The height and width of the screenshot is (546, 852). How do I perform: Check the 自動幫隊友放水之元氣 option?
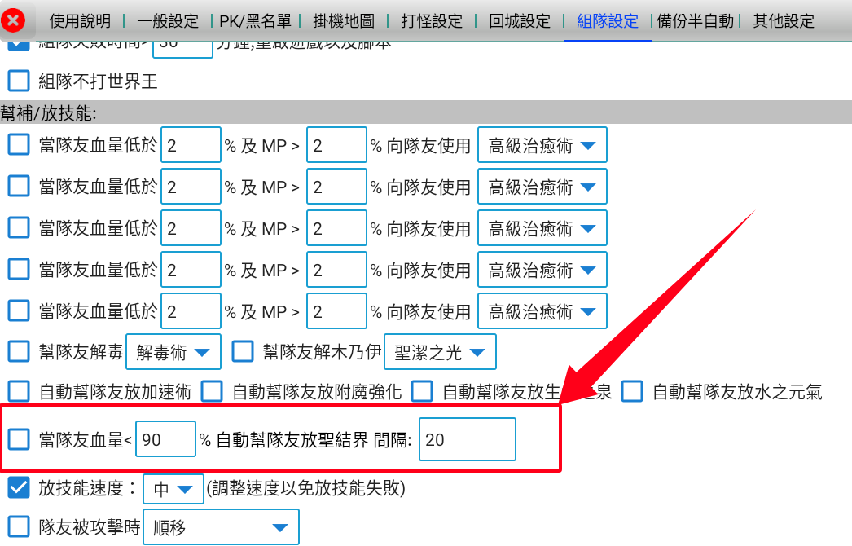[632, 392]
